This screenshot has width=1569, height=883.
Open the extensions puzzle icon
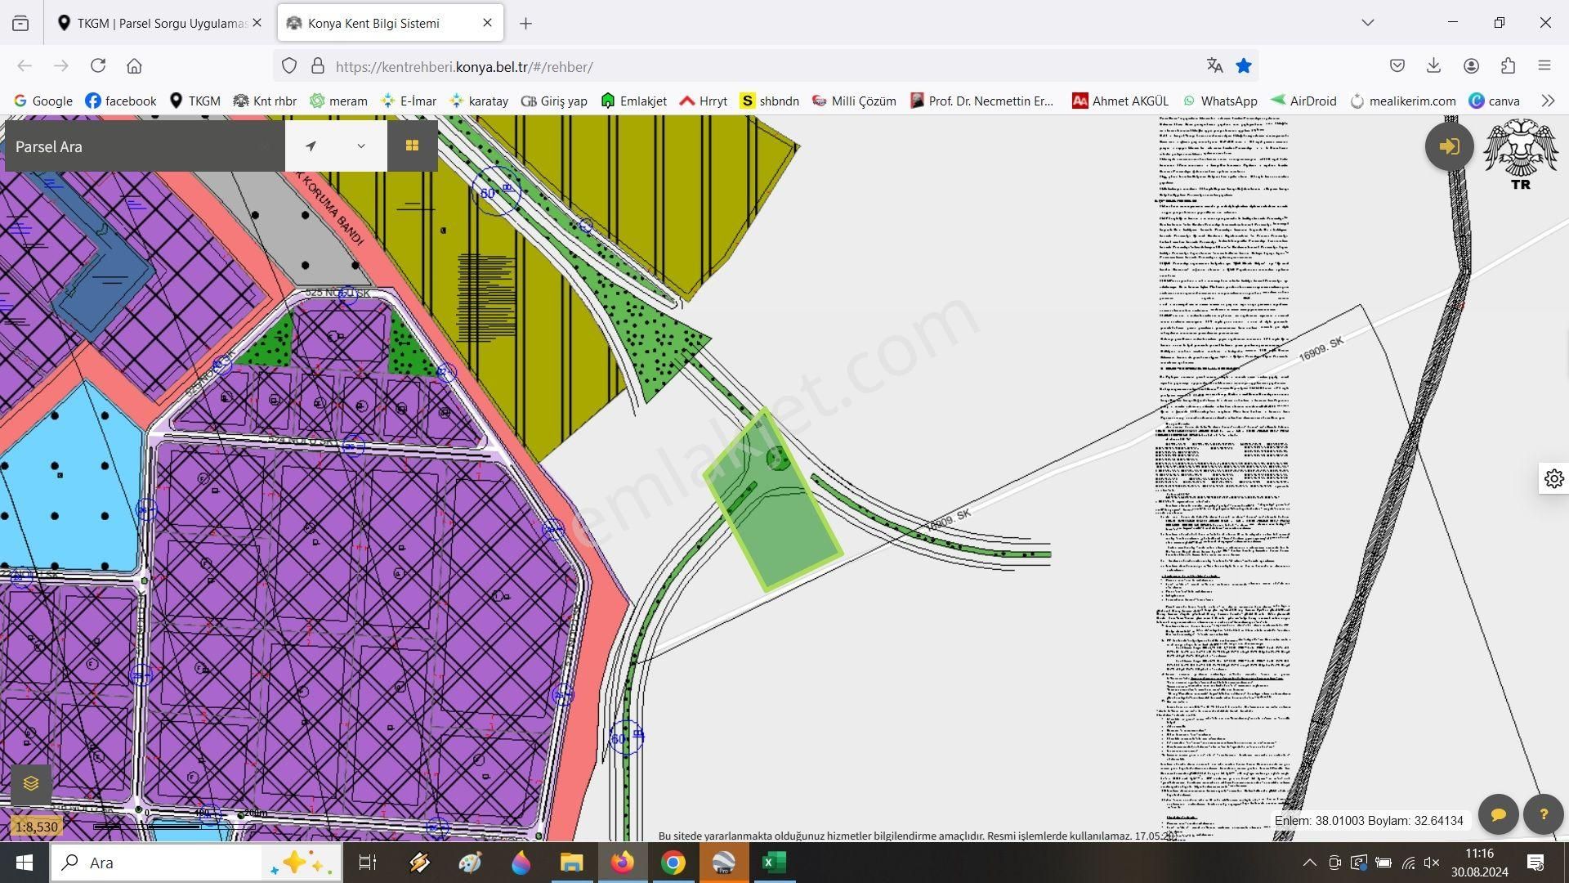point(1508,65)
